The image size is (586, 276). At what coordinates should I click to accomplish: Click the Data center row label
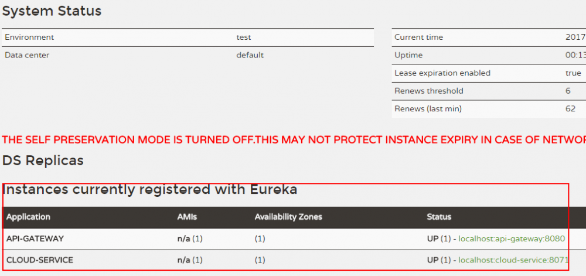point(27,55)
